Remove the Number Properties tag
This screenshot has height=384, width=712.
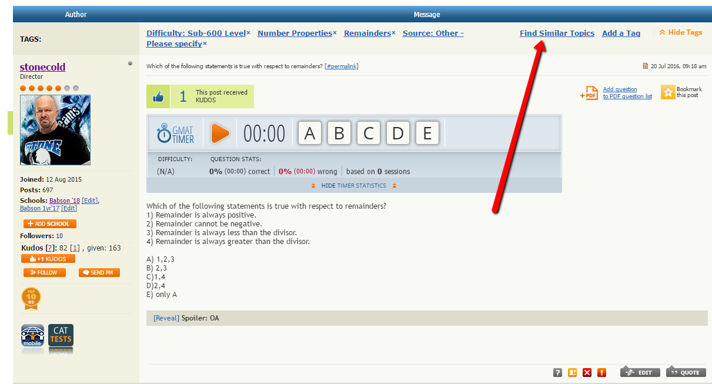pos(335,33)
